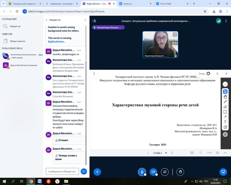This screenshot has height=185, width=231.
Task: Choose the rectangle shape tool
Action: point(226,112)
